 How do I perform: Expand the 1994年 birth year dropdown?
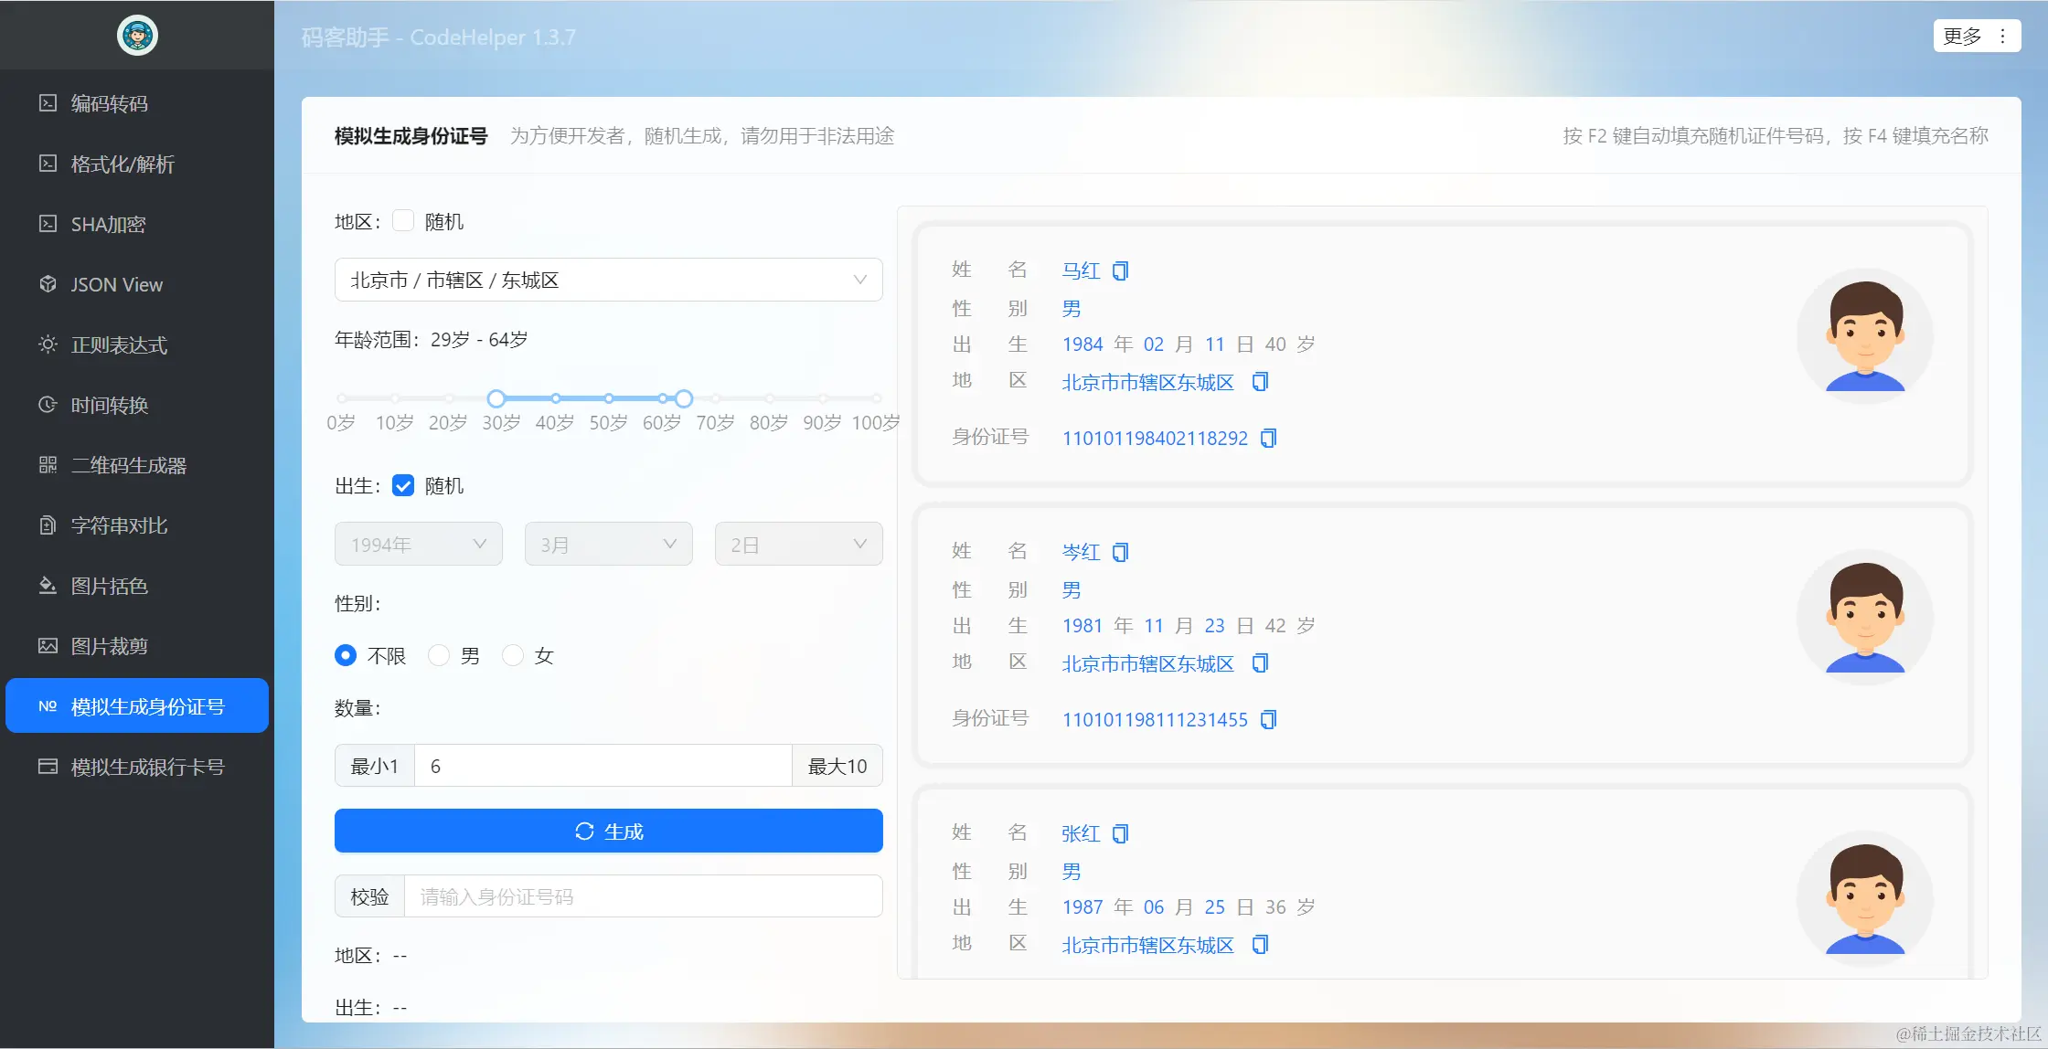(418, 545)
